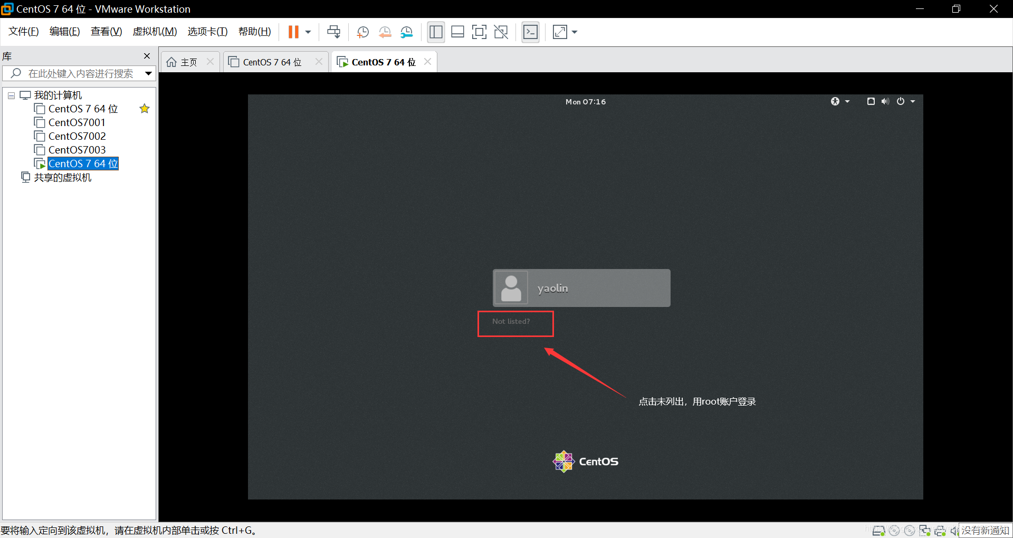
Task: Open the 帮助(H) menu
Action: pyautogui.click(x=254, y=32)
